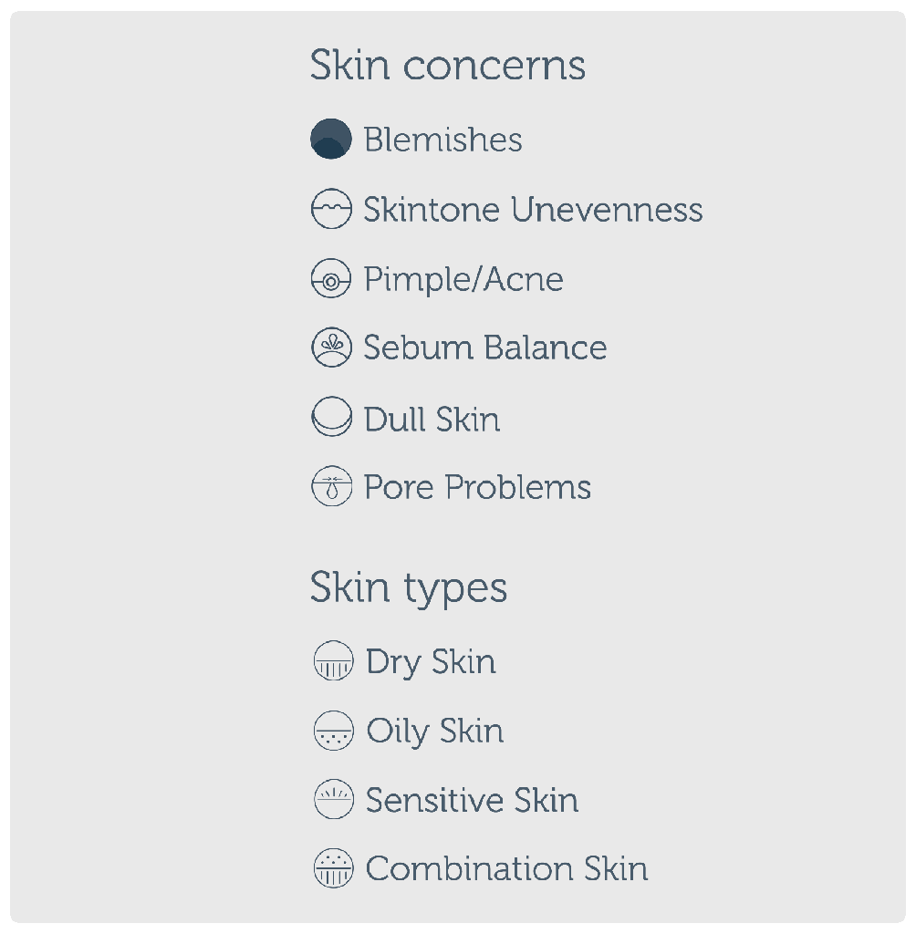Image resolution: width=916 pixels, height=934 pixels.
Task: Choose the Combination Skin icon
Action: point(332,868)
